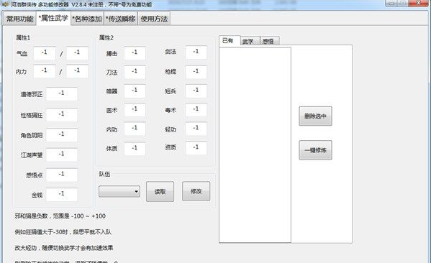Switch to the 感悟 sub-tab
Image resolution: width=431 pixels, height=263 pixels.
pos(269,41)
